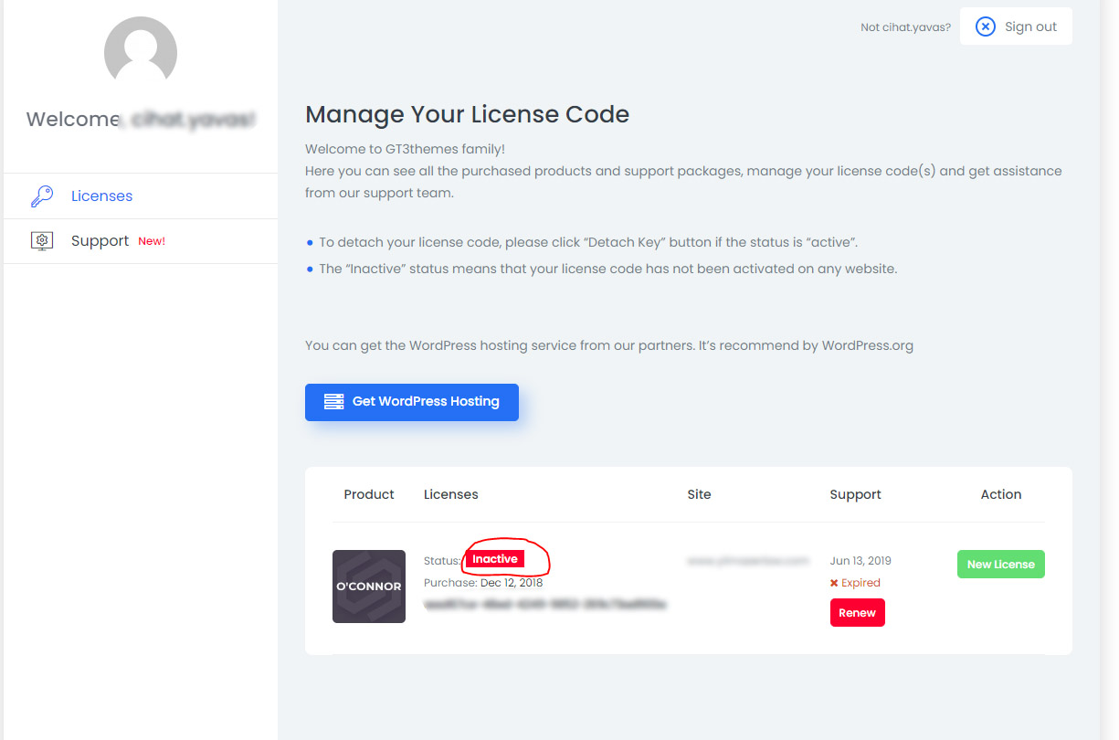
Task: Request a New License
Action: [1000, 565]
